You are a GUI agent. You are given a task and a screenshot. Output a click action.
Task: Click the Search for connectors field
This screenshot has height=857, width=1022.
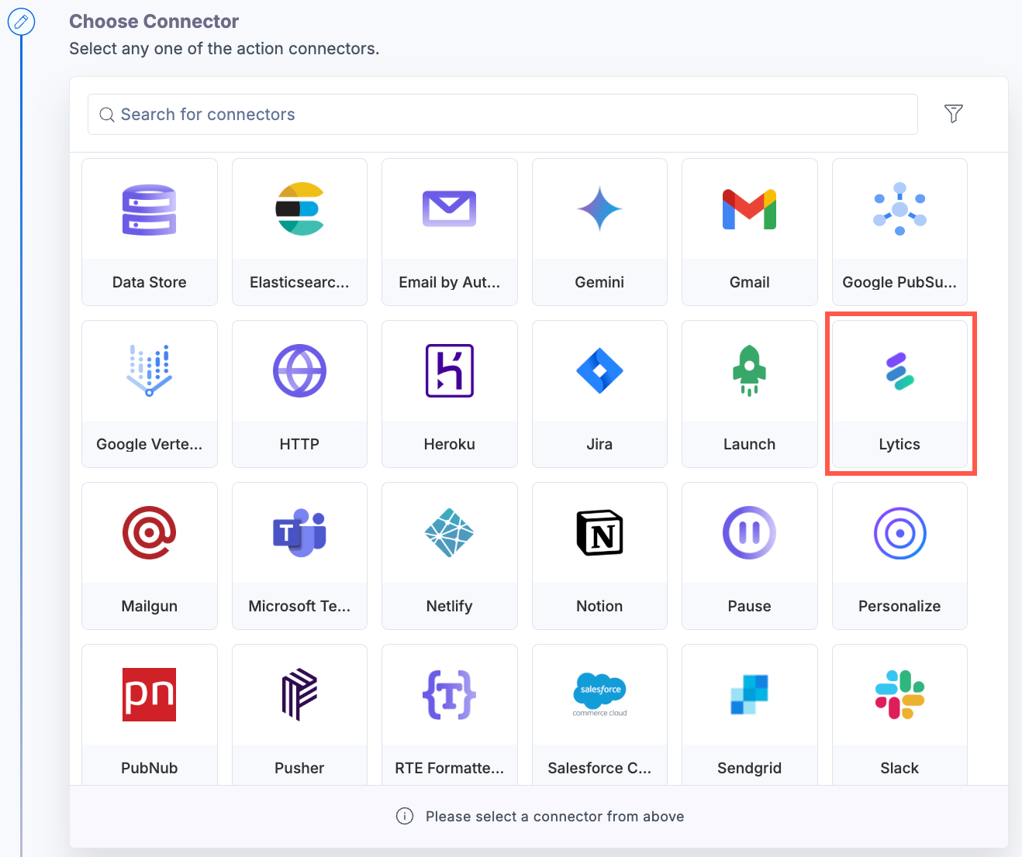point(502,115)
